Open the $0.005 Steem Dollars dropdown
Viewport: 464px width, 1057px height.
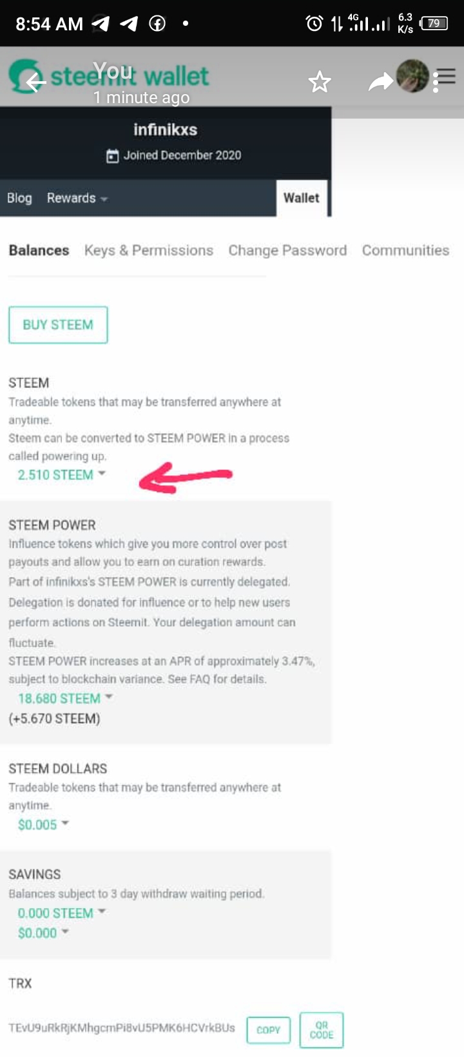(x=43, y=825)
